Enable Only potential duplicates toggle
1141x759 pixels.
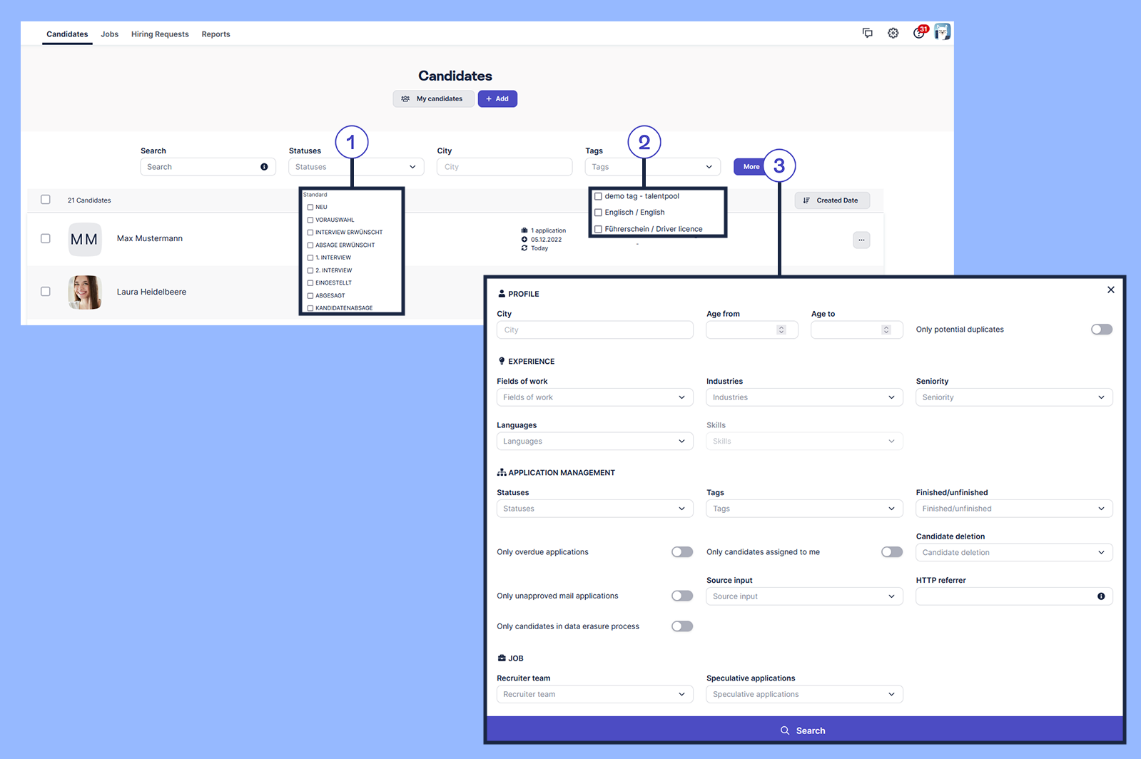(x=1101, y=330)
